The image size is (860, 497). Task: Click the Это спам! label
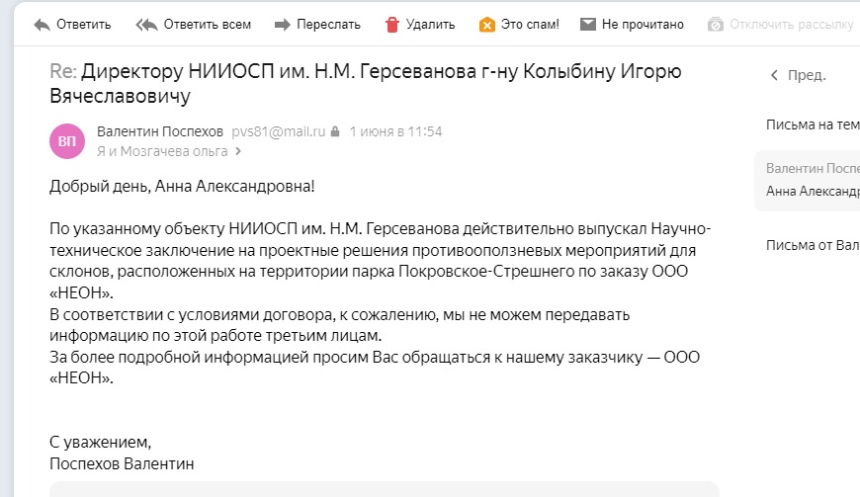tap(530, 25)
